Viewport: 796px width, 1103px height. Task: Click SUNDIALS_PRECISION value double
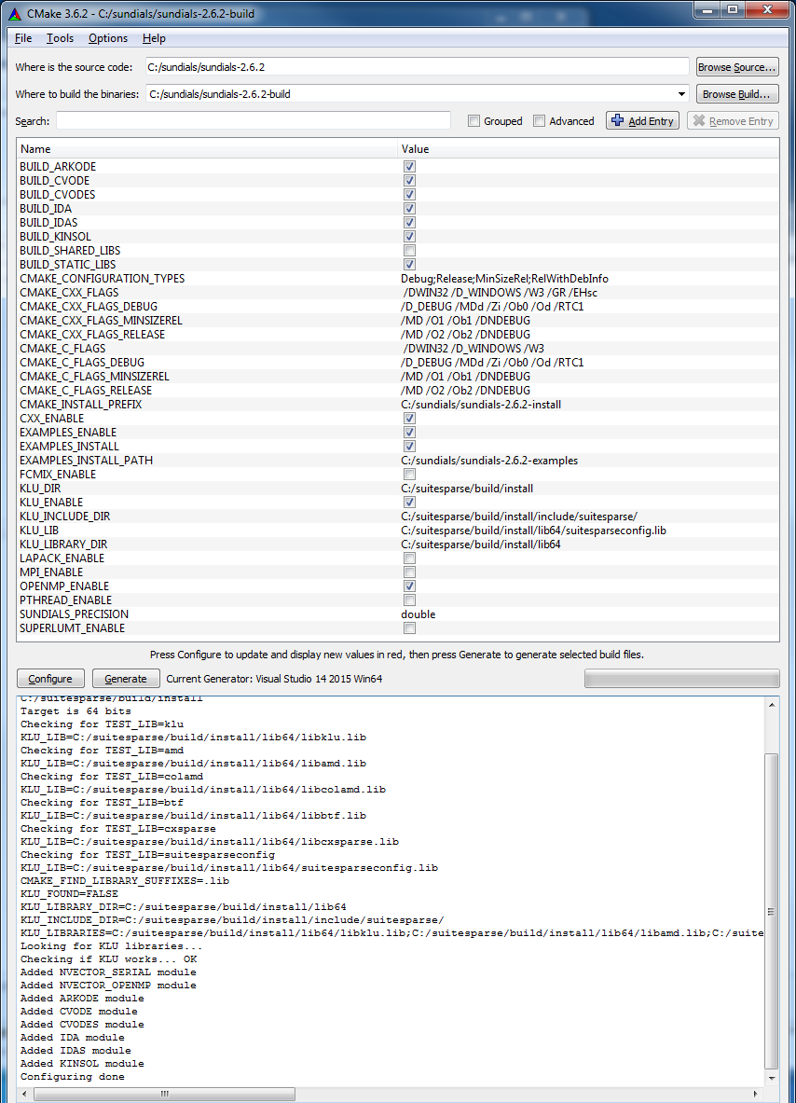pyautogui.click(x=419, y=614)
